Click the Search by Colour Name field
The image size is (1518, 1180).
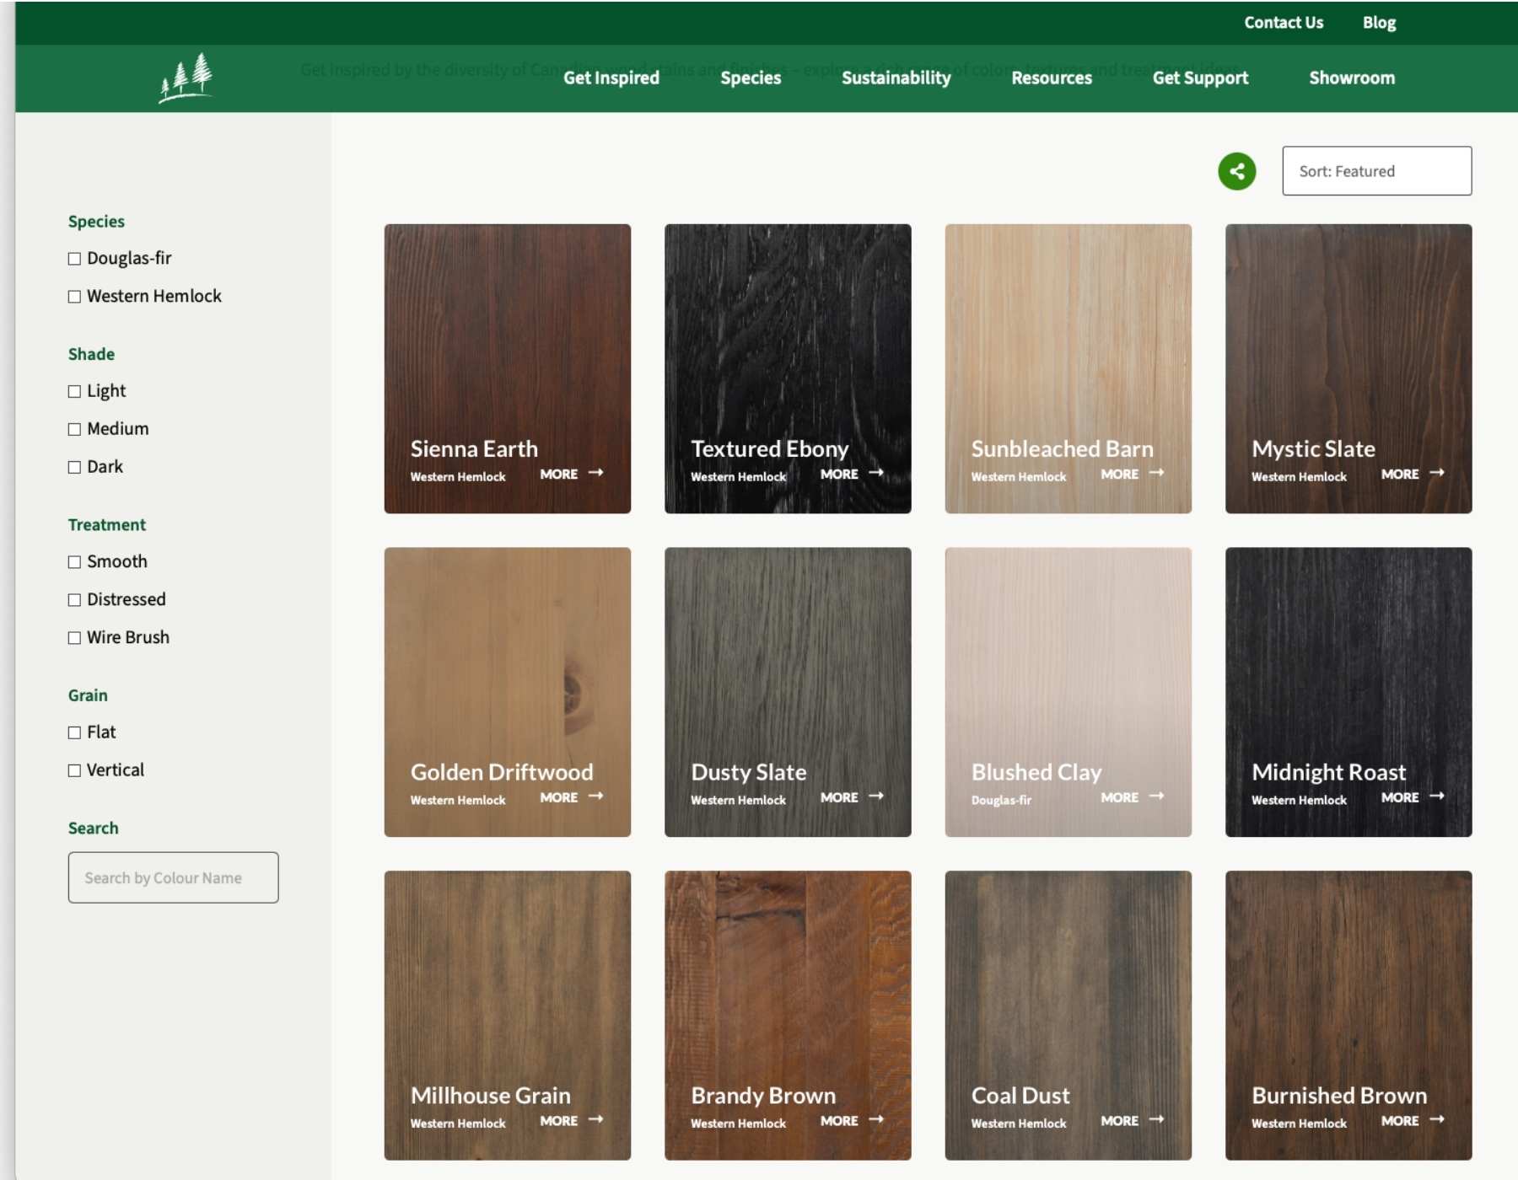point(173,877)
